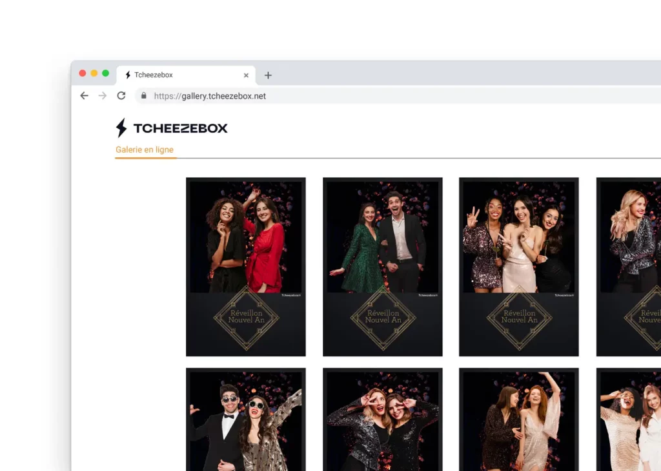Image resolution: width=661 pixels, height=471 pixels.
Task: Click the yellow minimize window button
Action: pyautogui.click(x=94, y=73)
